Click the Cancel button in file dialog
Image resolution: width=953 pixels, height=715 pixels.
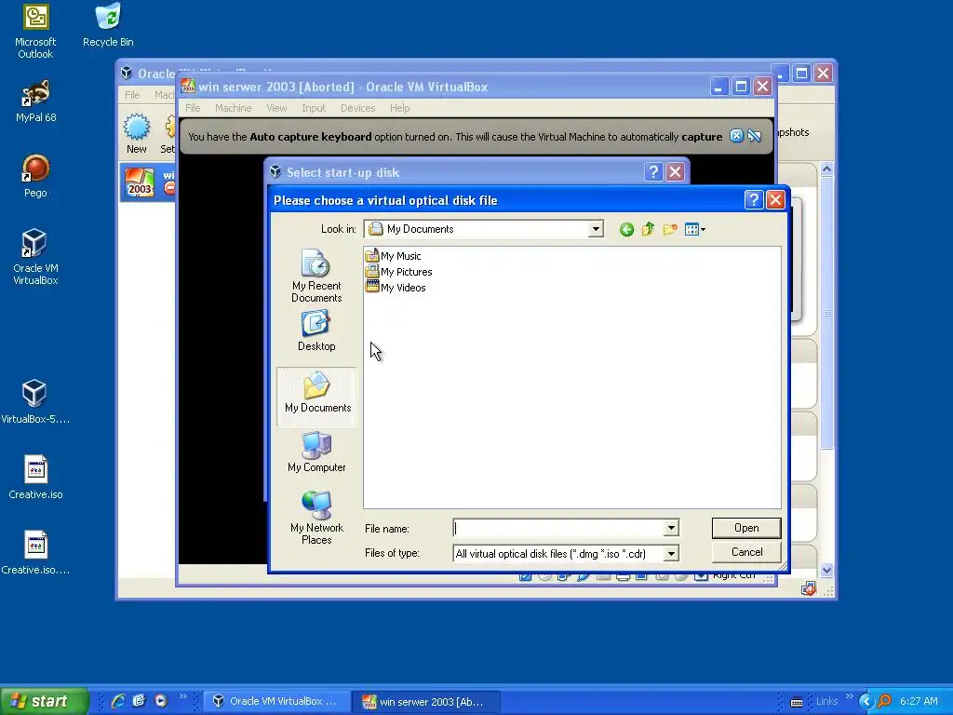click(x=746, y=552)
